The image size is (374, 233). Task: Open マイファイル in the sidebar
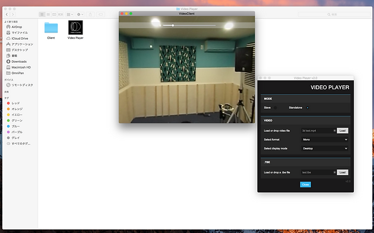(x=20, y=33)
